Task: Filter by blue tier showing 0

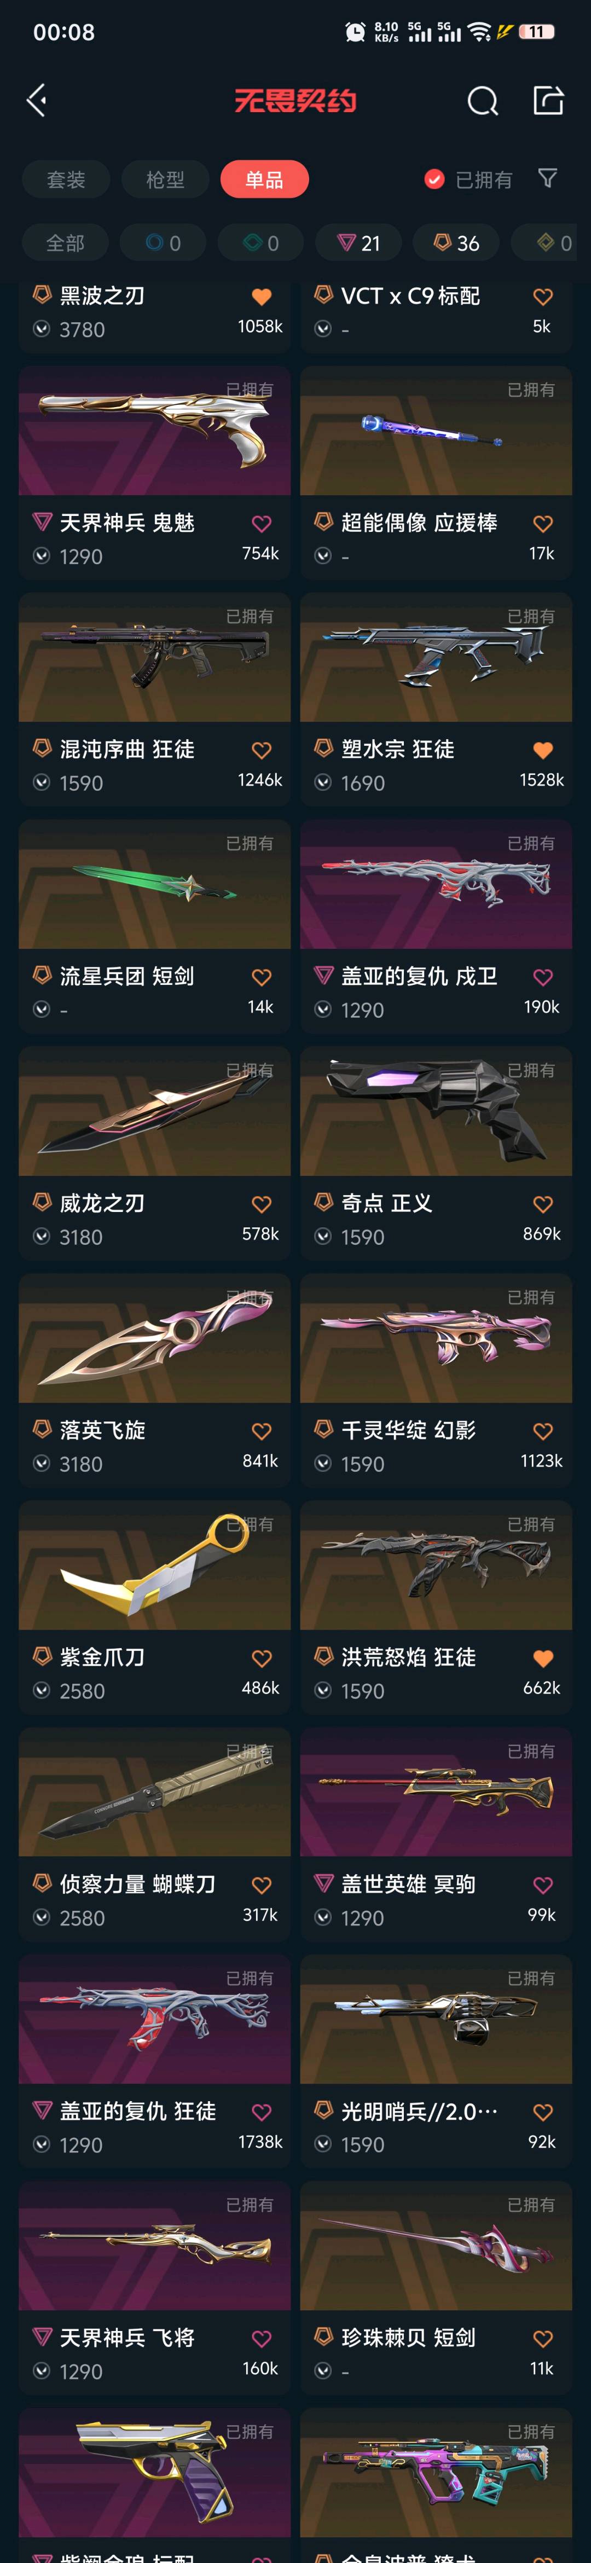Action: 163,243
